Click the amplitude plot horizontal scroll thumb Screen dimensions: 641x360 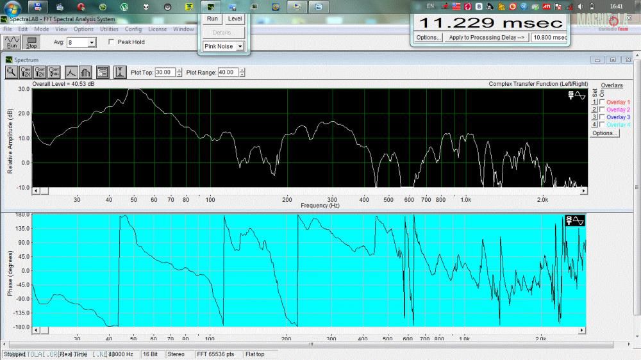point(45,191)
